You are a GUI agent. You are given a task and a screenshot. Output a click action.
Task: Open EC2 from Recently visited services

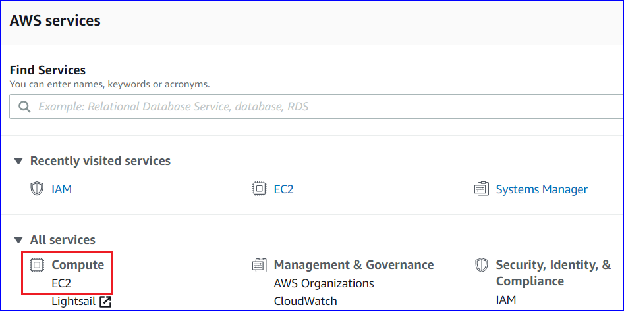284,189
